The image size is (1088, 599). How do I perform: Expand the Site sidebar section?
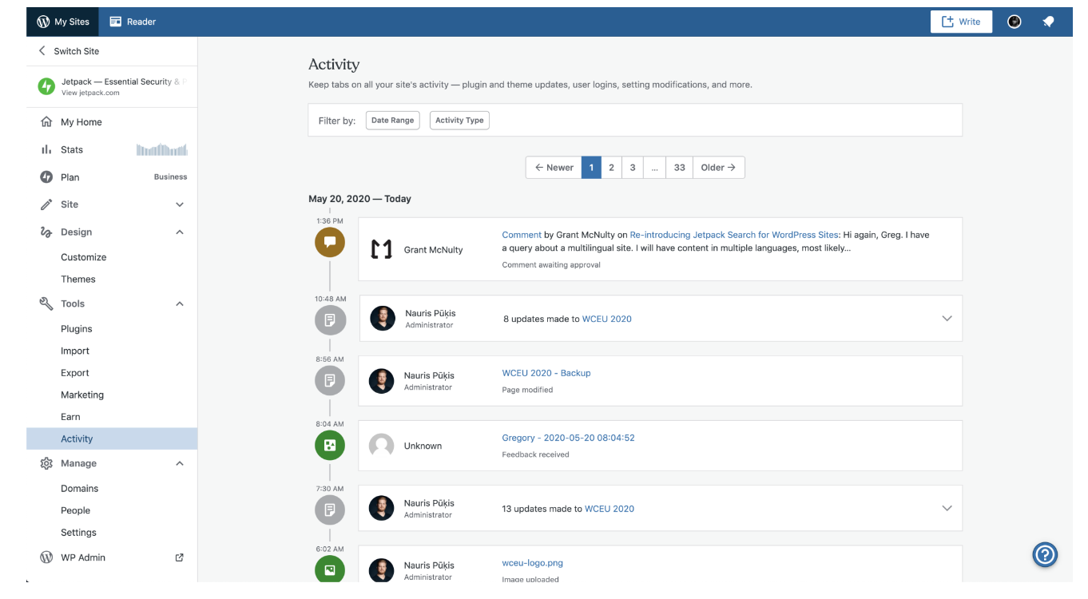[180, 204]
